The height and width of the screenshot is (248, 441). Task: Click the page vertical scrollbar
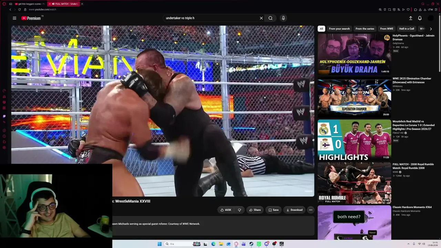(439, 43)
